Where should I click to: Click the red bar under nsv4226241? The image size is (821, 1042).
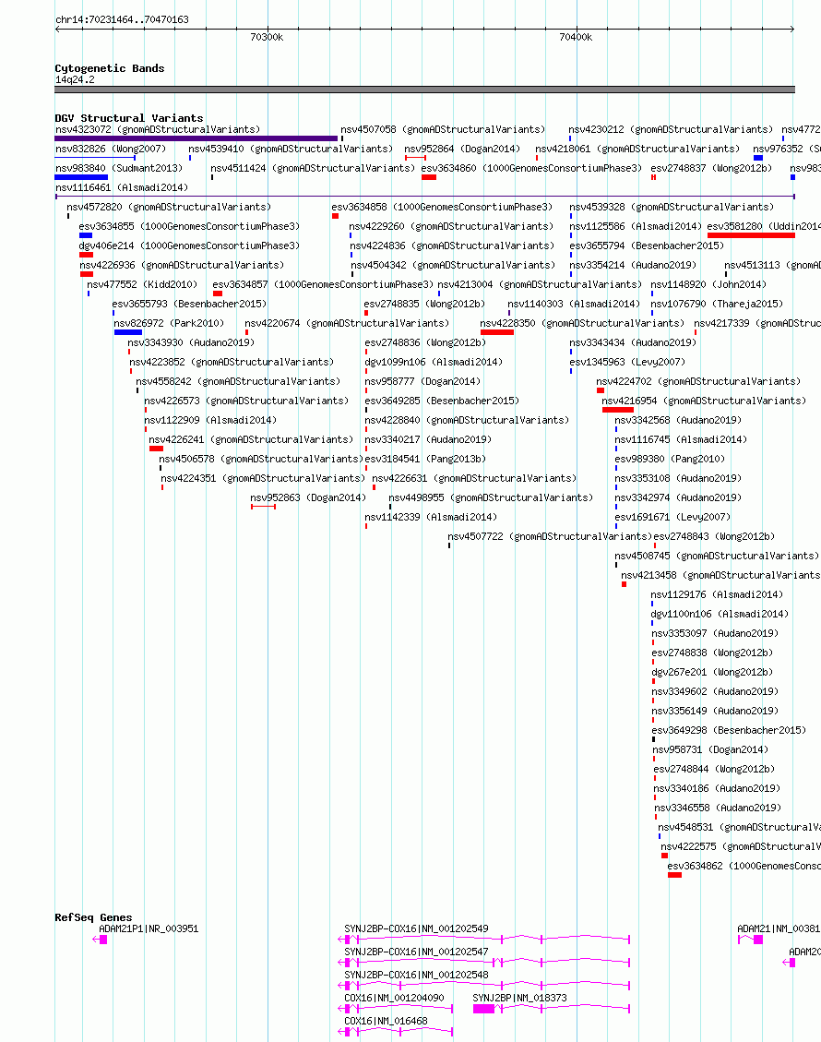point(156,449)
